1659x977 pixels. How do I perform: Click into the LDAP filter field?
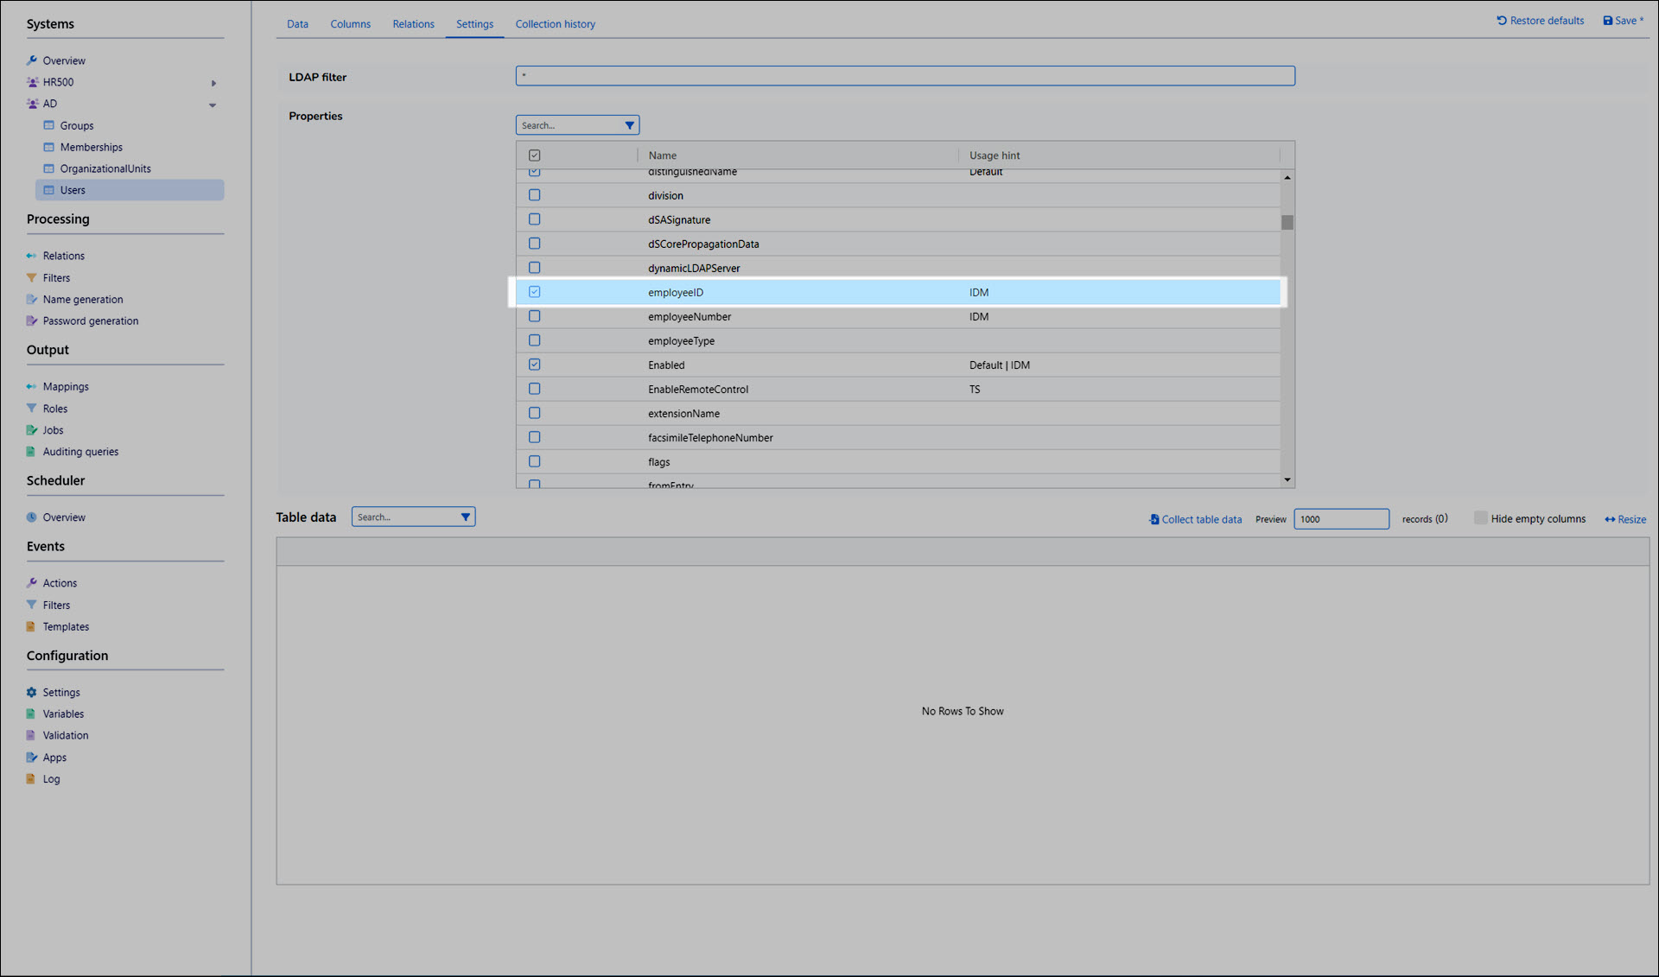[905, 76]
